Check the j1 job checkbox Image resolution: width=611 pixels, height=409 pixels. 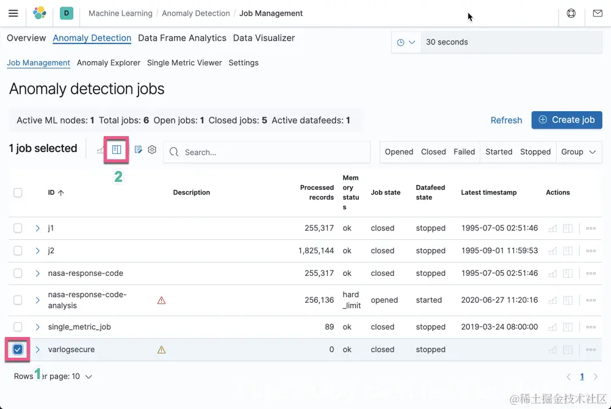18,228
